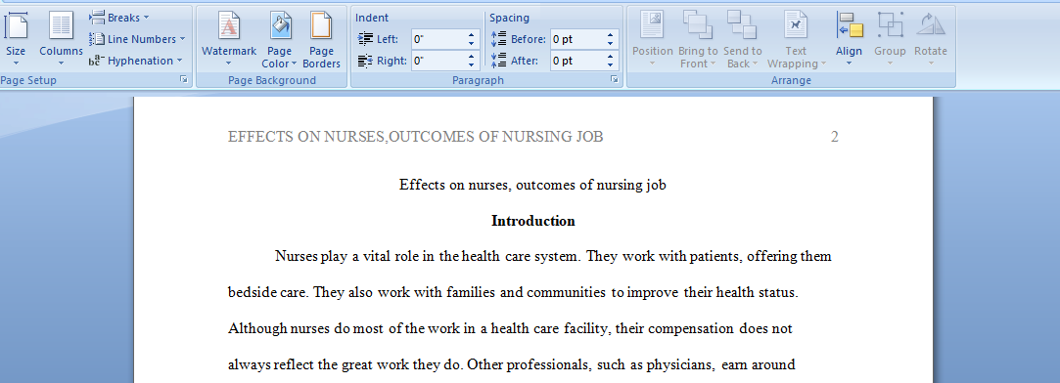Decrease Spacing After with down arrow

(x=611, y=65)
